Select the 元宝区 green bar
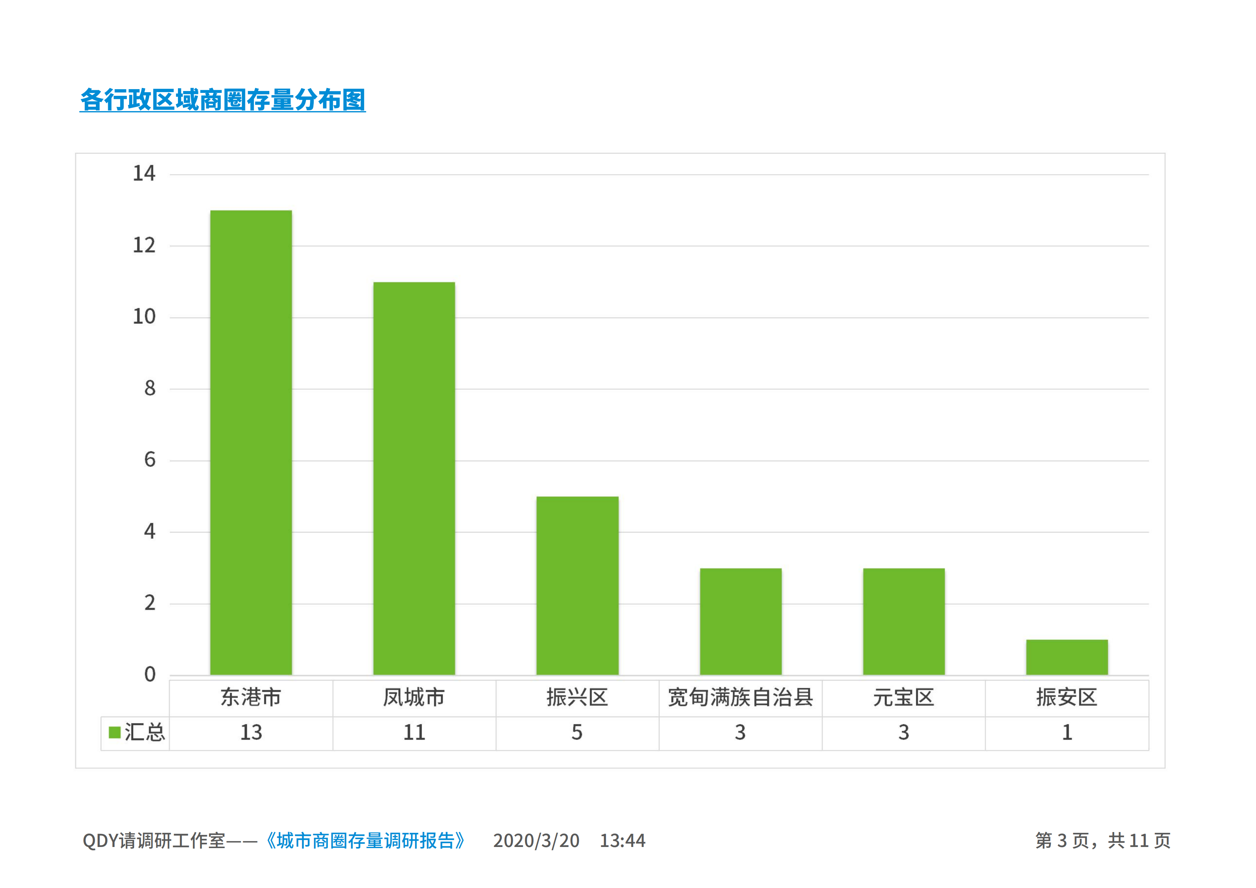The image size is (1256, 888). pyautogui.click(x=904, y=621)
